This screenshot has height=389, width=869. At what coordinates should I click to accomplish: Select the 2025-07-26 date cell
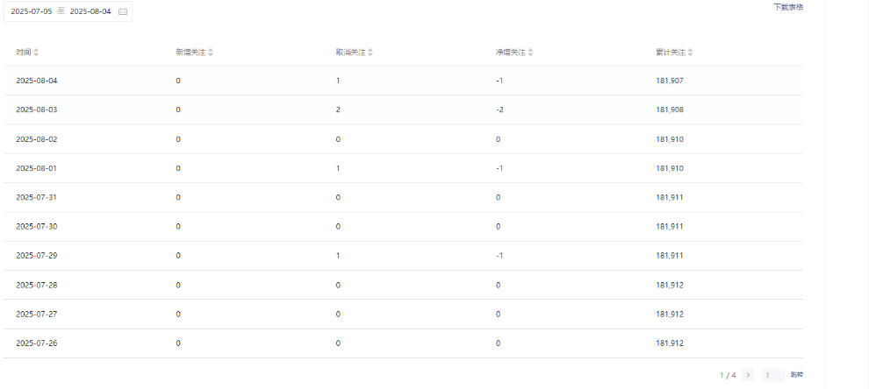[37, 343]
